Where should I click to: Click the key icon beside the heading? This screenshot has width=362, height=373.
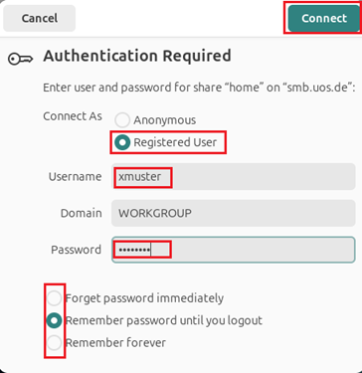20,60
